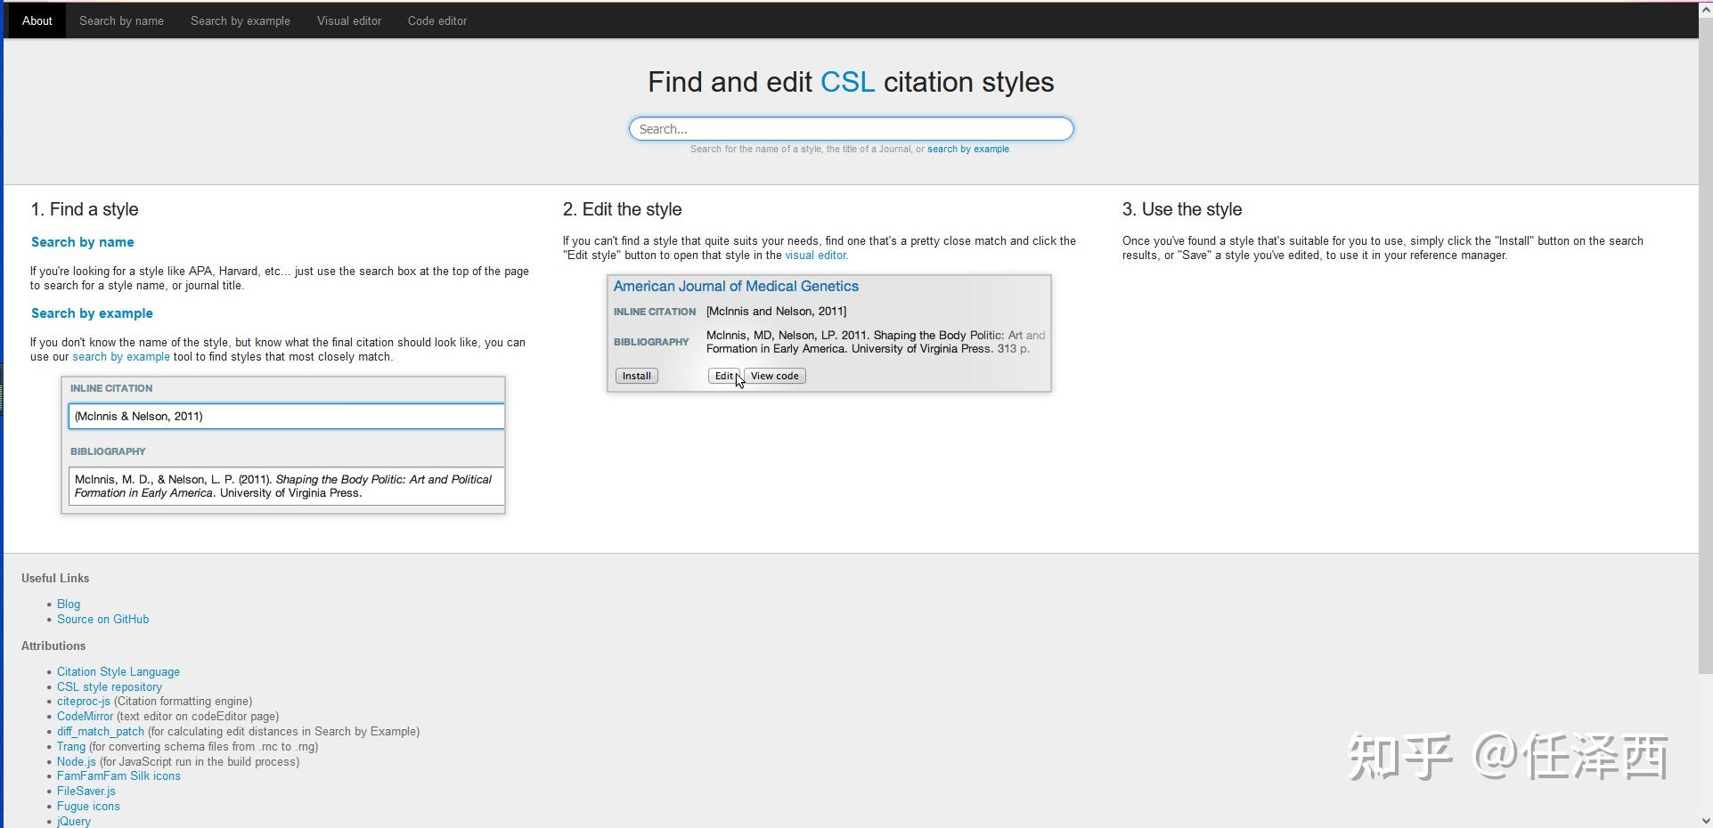
Task: Open American Journal of Medical Genetics title
Action: (736, 286)
